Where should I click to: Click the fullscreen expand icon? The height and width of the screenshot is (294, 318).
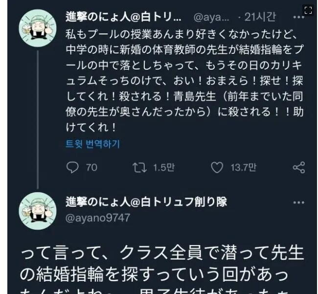(308, 10)
